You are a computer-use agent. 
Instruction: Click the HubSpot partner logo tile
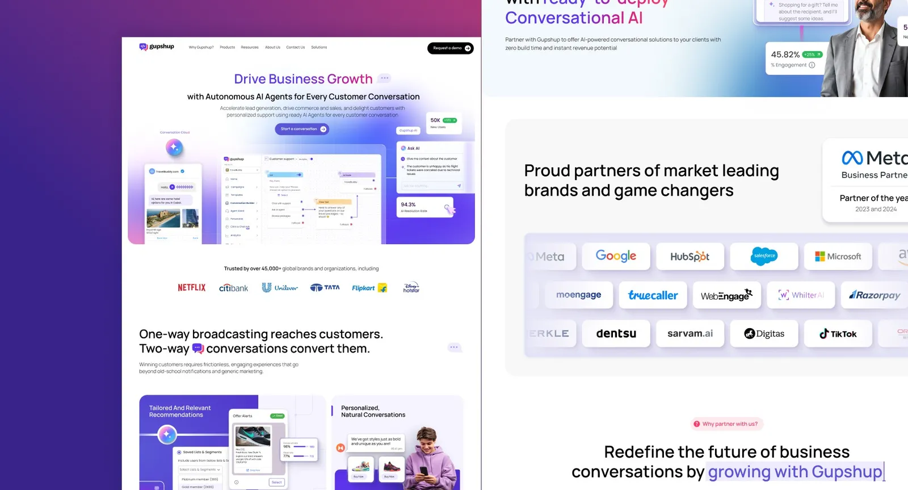[x=690, y=256]
